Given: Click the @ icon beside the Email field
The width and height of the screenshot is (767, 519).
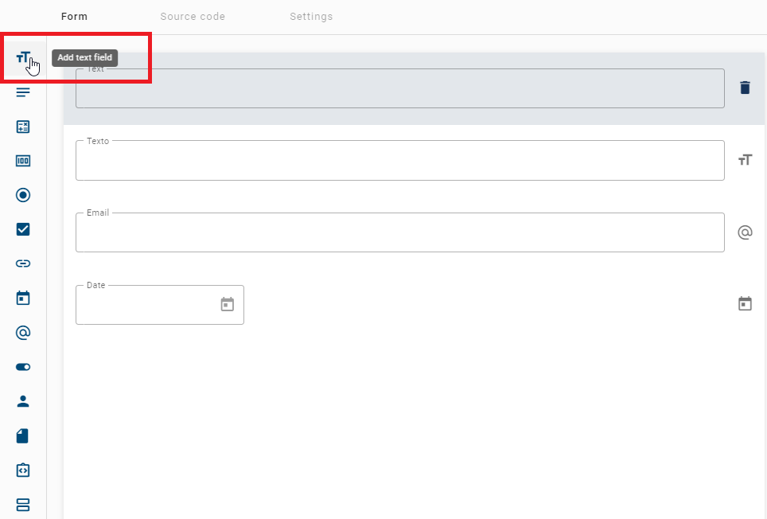Looking at the screenshot, I should coord(745,232).
